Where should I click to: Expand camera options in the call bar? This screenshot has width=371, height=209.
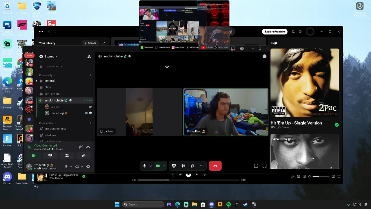[164, 166]
